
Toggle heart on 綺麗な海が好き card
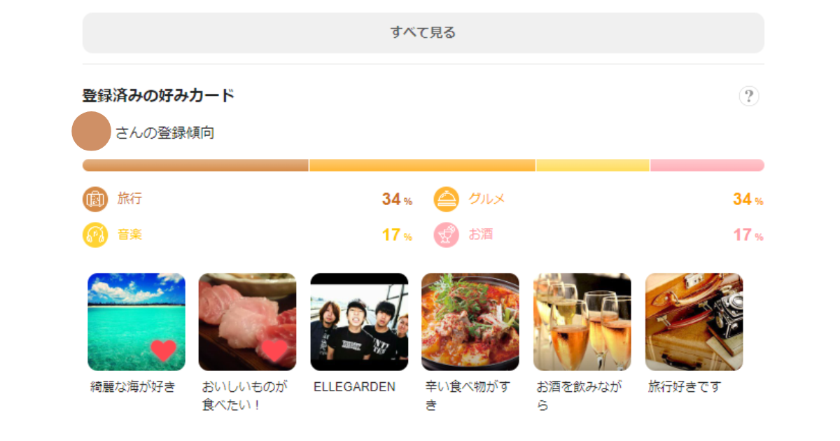click(x=164, y=350)
